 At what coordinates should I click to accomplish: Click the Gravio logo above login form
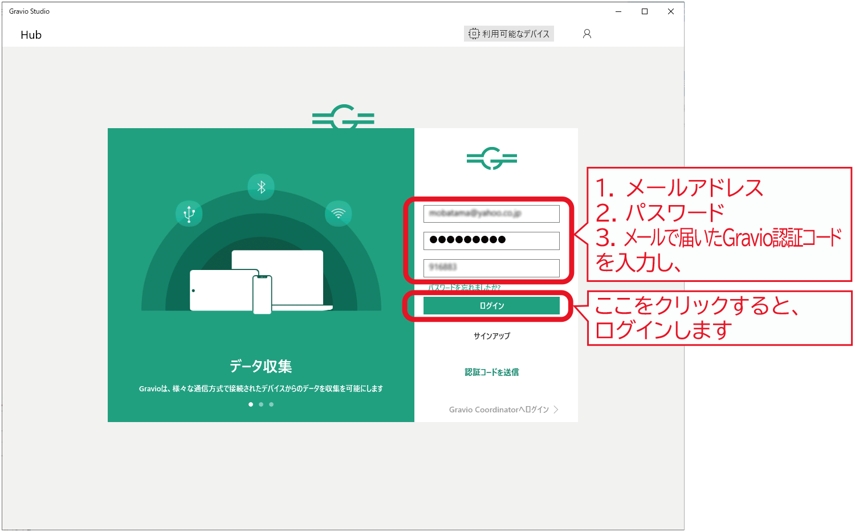click(x=492, y=158)
